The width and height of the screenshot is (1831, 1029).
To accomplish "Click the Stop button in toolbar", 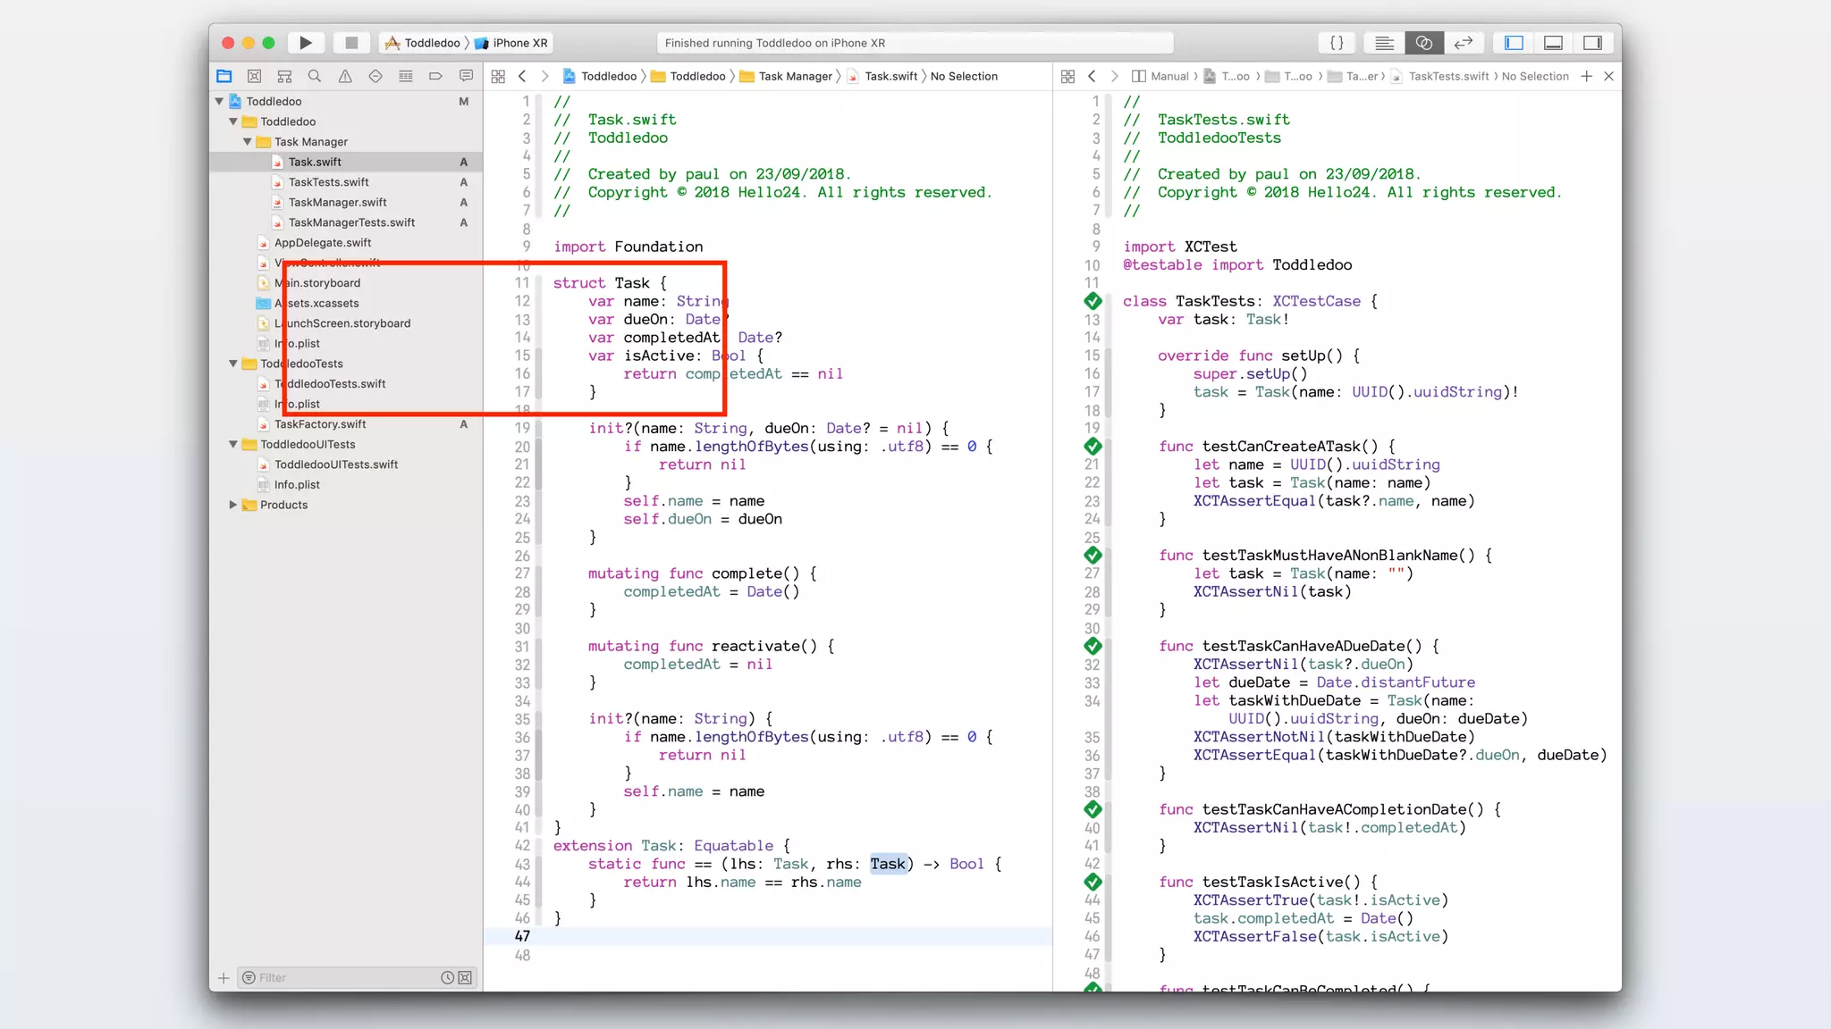I will [351, 43].
